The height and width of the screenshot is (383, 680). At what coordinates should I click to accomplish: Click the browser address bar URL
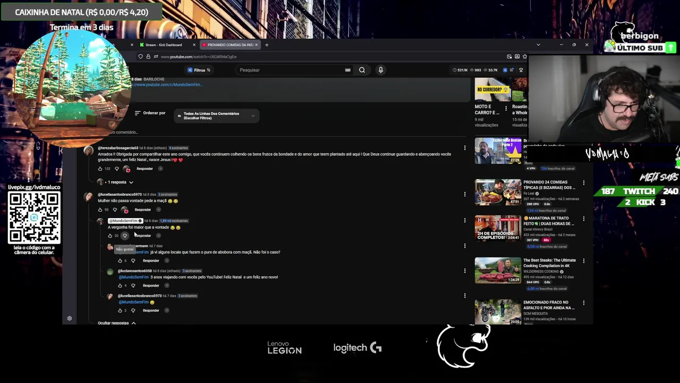(x=199, y=56)
